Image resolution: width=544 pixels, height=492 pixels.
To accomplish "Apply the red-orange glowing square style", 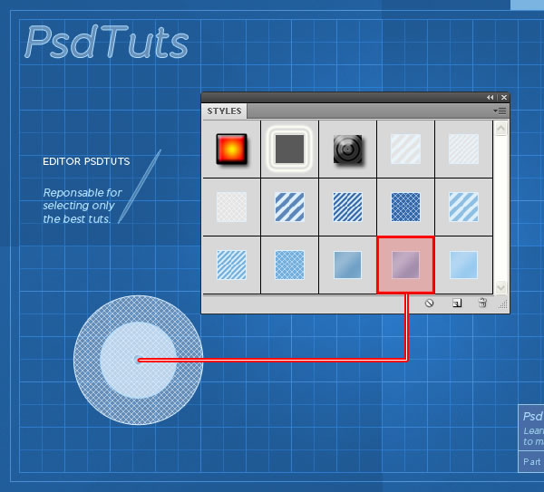I will (231, 150).
